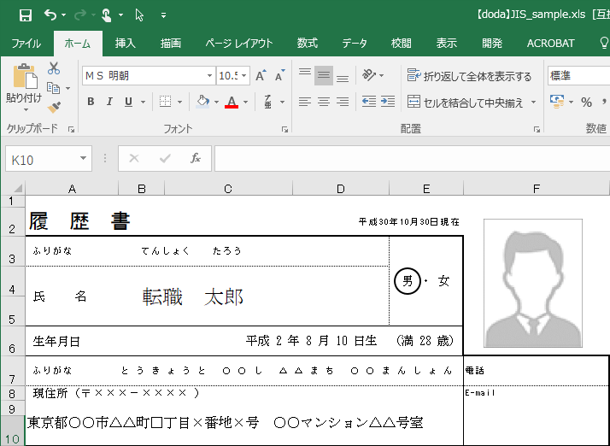
Task: Apply red font color
Action: point(232,102)
